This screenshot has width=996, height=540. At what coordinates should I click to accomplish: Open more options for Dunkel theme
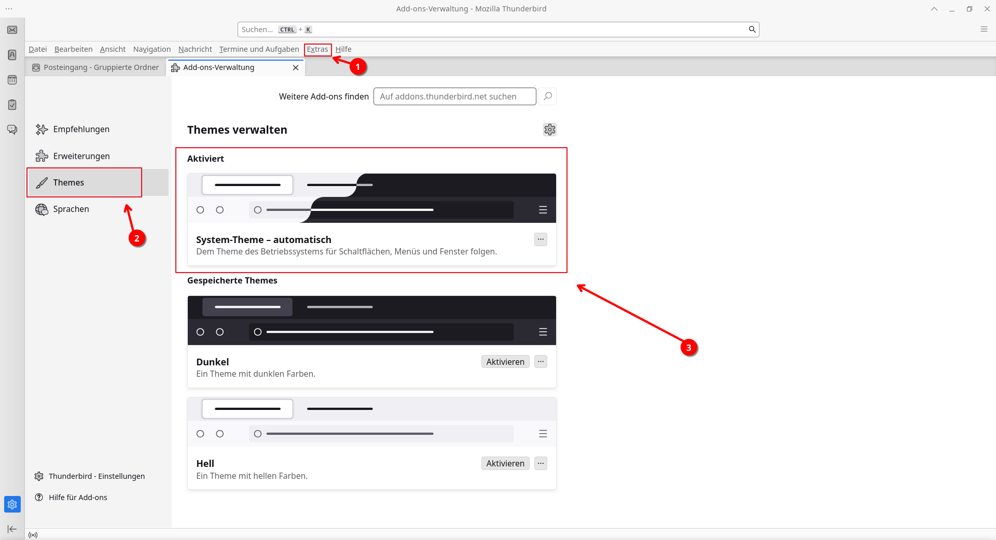(x=541, y=362)
